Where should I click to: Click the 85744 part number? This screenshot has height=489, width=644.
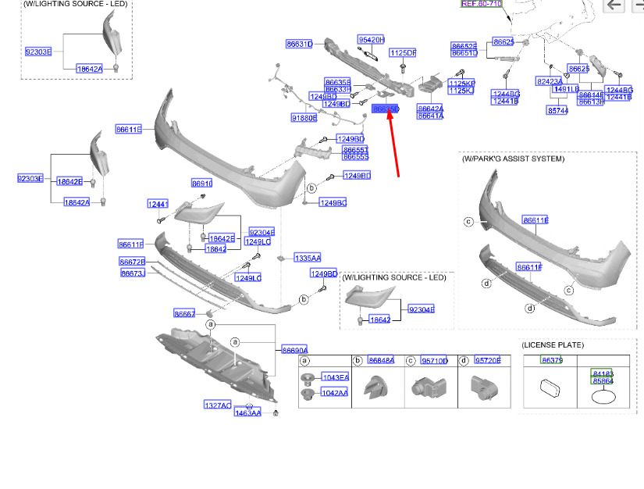point(557,111)
